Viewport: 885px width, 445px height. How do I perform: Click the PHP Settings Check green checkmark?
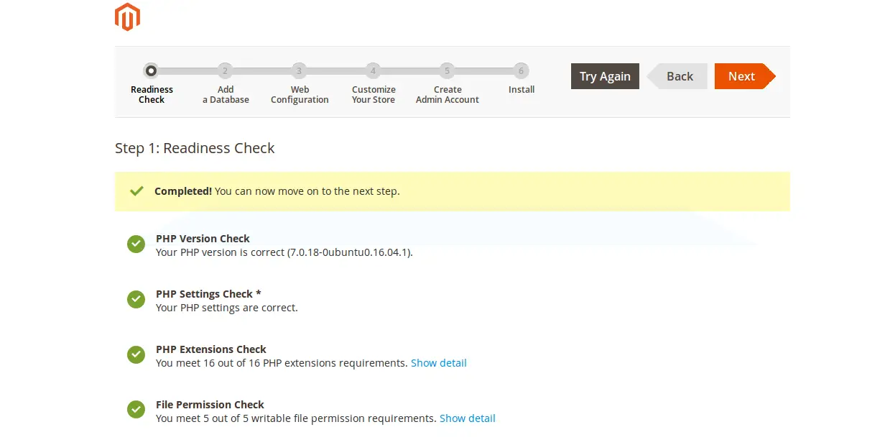click(136, 300)
